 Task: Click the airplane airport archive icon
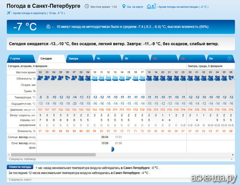tap(9, 13)
